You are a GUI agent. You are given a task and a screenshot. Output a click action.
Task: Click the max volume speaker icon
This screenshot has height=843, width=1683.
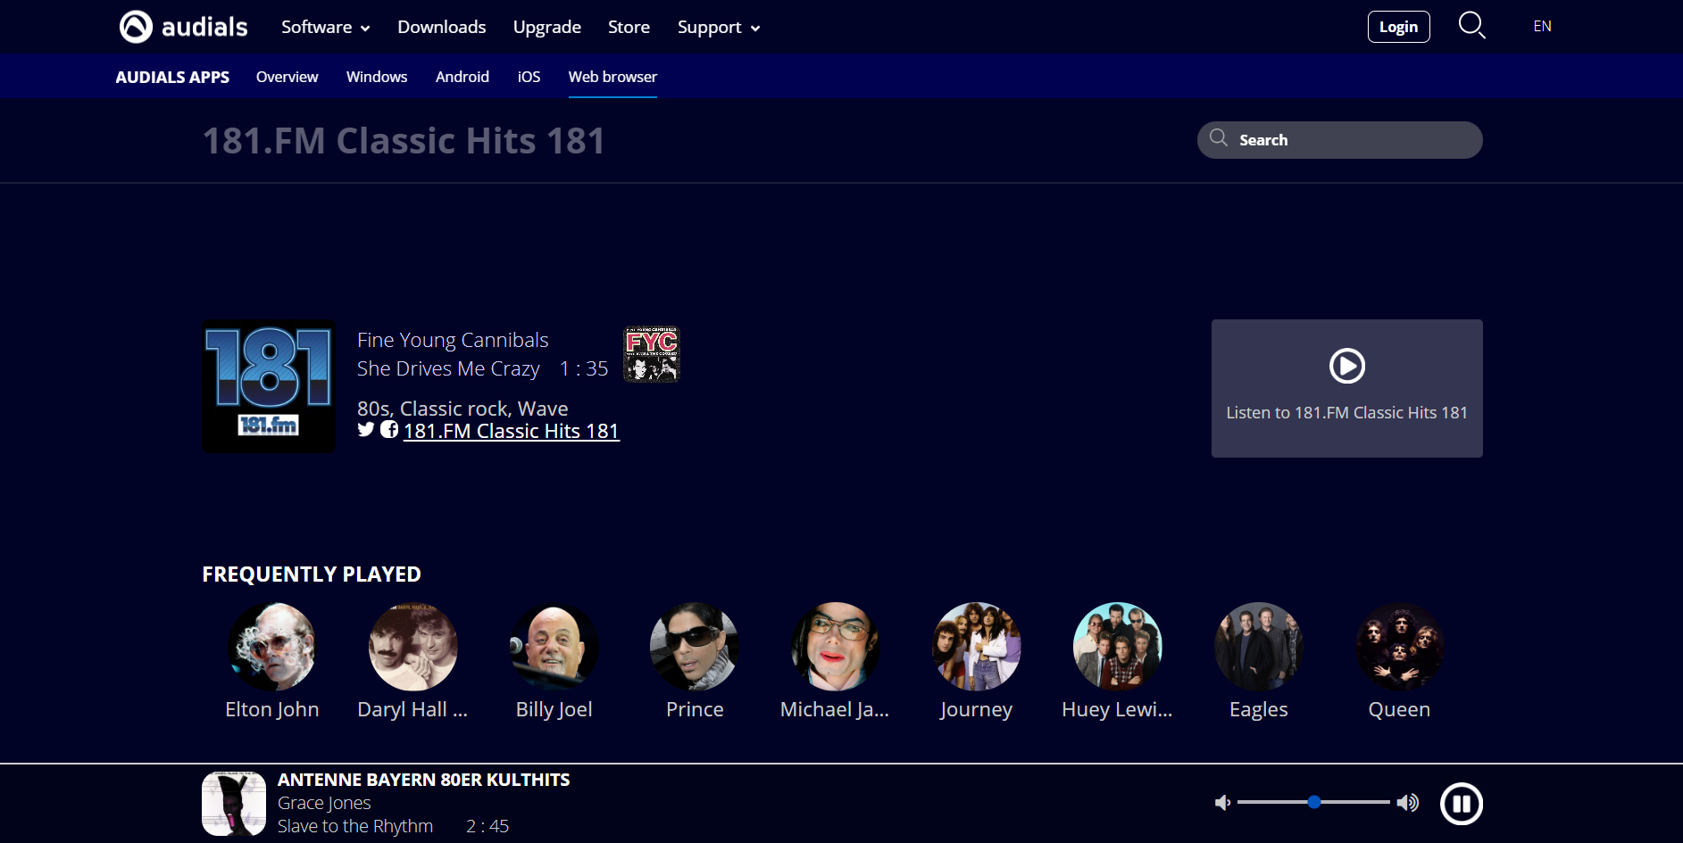[x=1408, y=803]
